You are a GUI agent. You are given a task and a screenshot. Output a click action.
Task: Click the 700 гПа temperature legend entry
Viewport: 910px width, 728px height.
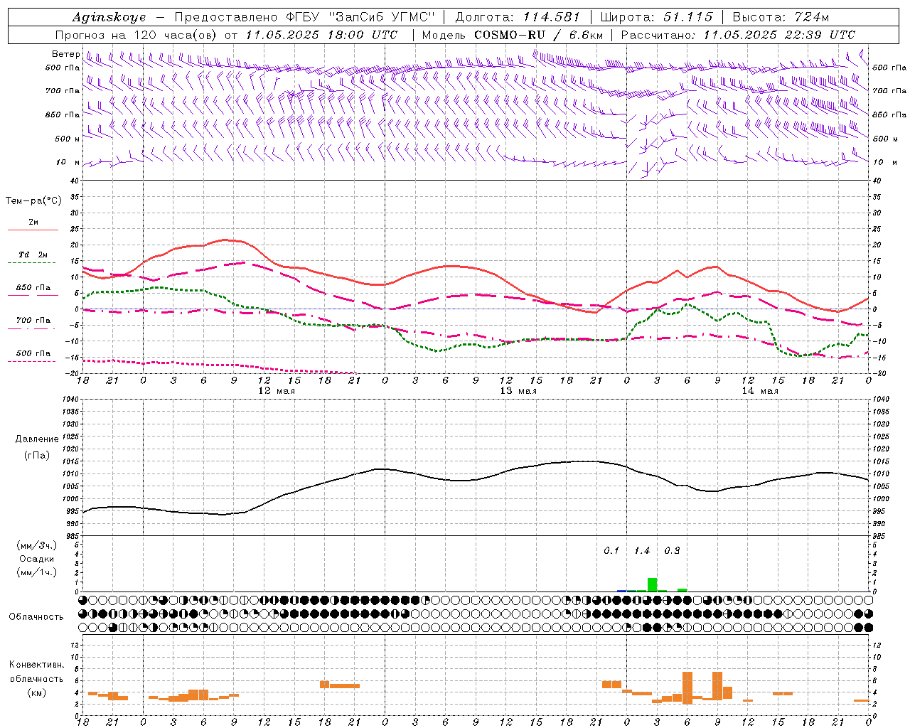[x=33, y=320]
